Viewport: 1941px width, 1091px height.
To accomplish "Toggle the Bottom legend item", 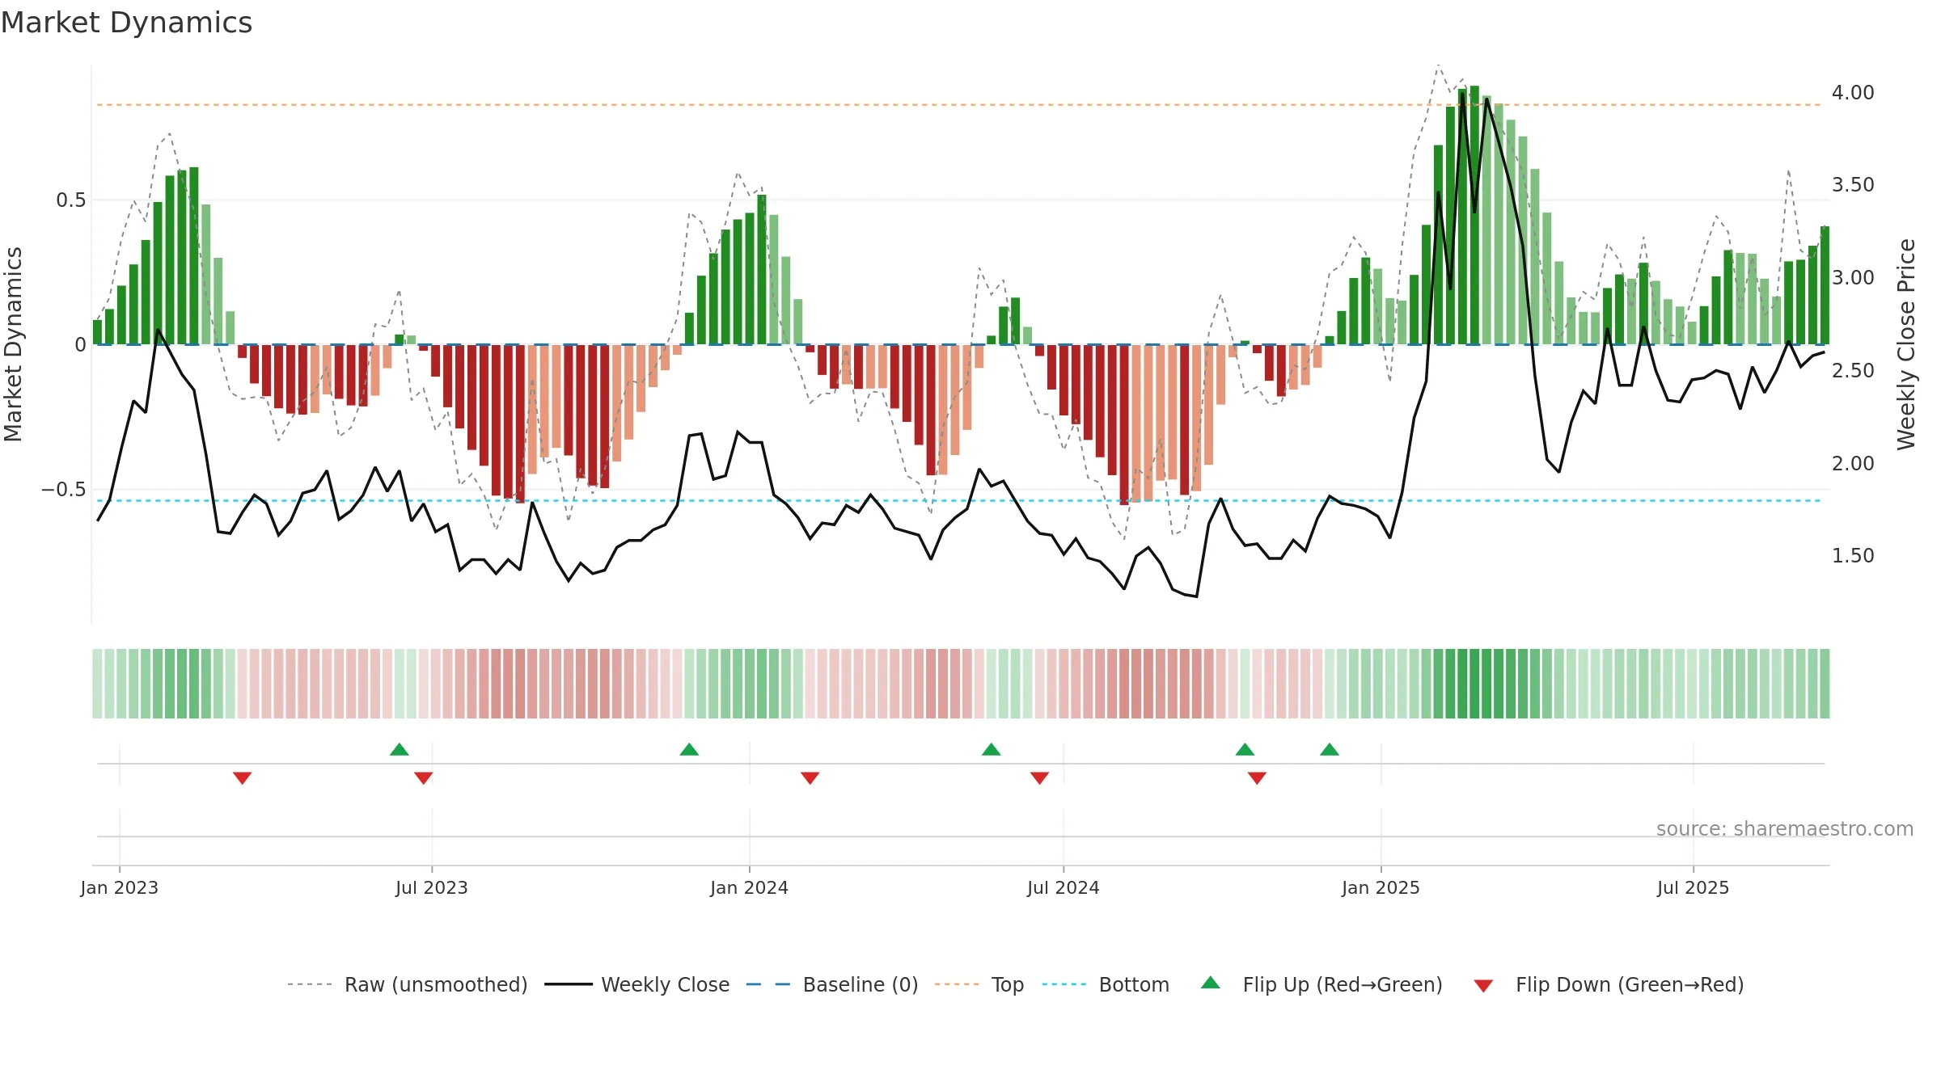I will tap(1106, 984).
